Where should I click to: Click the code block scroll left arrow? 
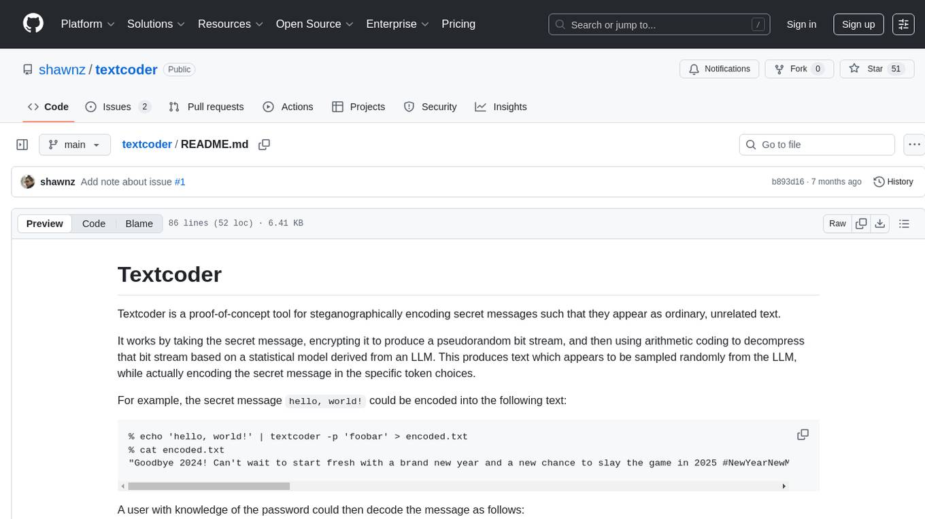122,486
